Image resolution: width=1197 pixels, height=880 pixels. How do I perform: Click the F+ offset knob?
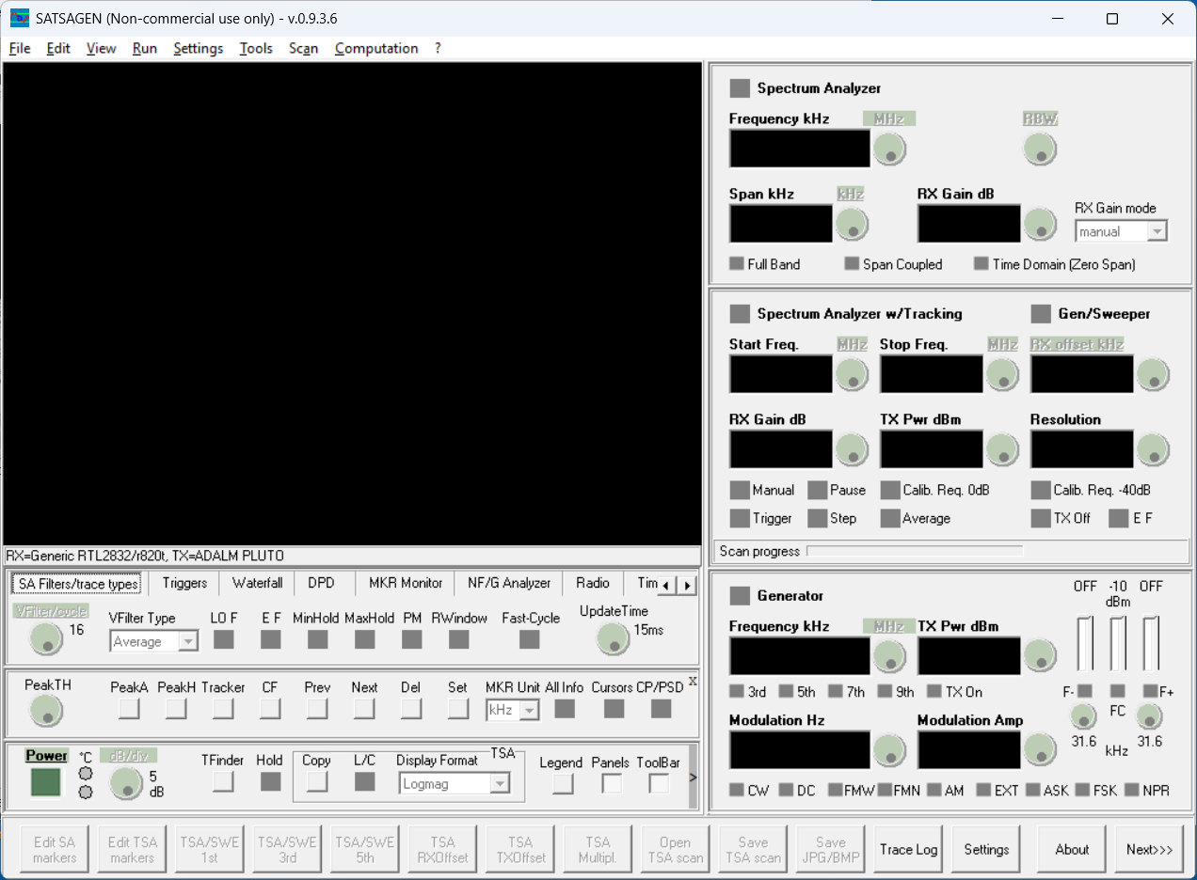coord(1149,717)
